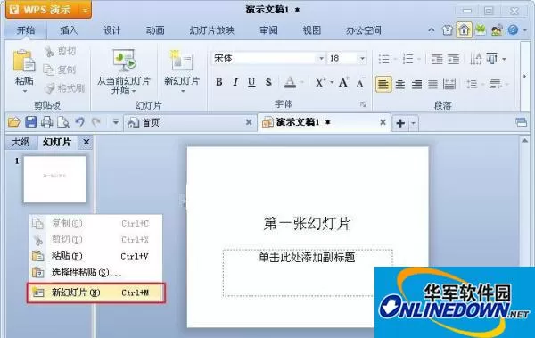Click the increase indent icon
This screenshot has width=535, height=338.
point(454,59)
